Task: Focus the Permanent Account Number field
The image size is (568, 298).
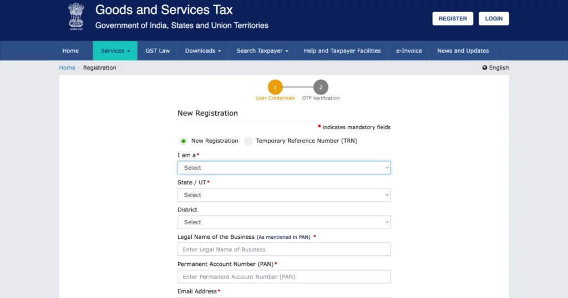Action: point(284,276)
